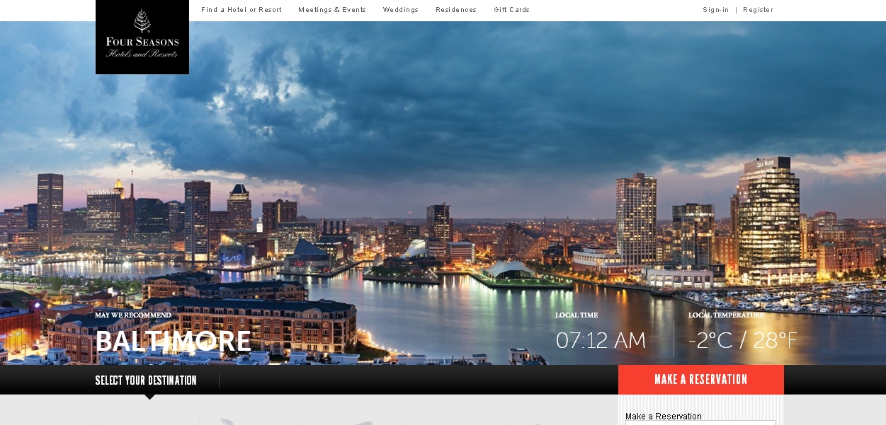This screenshot has width=886, height=425.
Task: Open the Find a Hotel or Resort menu
Action: pos(241,10)
